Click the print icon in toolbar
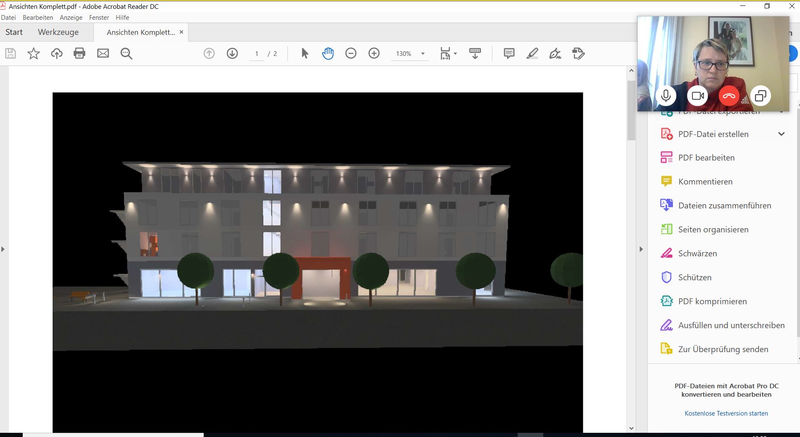800x437 pixels. click(80, 53)
